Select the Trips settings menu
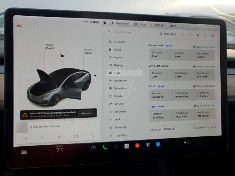Viewport: 235px width, 176px height. (x=125, y=73)
